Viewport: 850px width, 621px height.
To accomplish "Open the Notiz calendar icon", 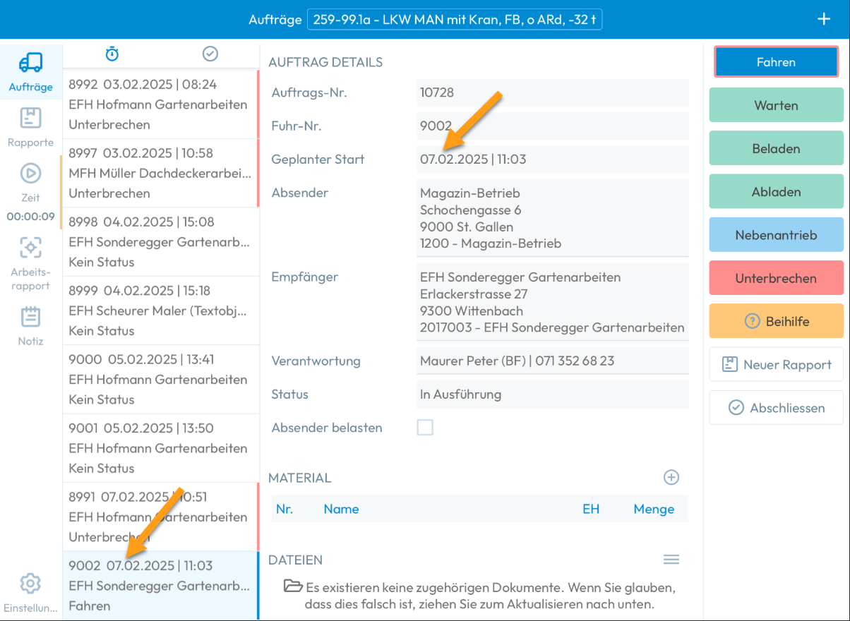I will [x=30, y=317].
